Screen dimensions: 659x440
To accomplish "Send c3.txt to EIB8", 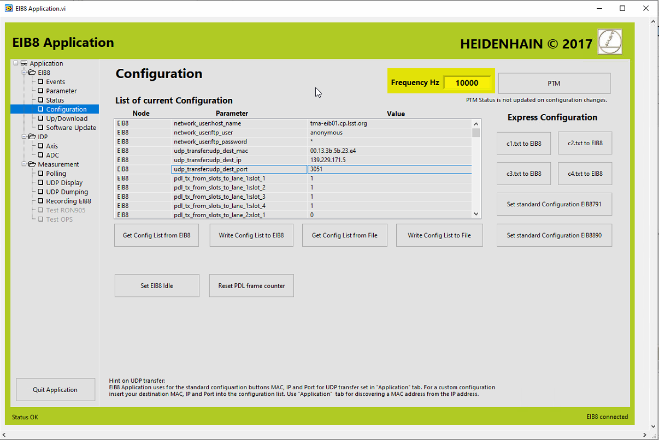I will 524,174.
